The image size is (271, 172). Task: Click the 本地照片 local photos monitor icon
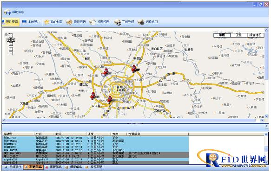point(24,22)
